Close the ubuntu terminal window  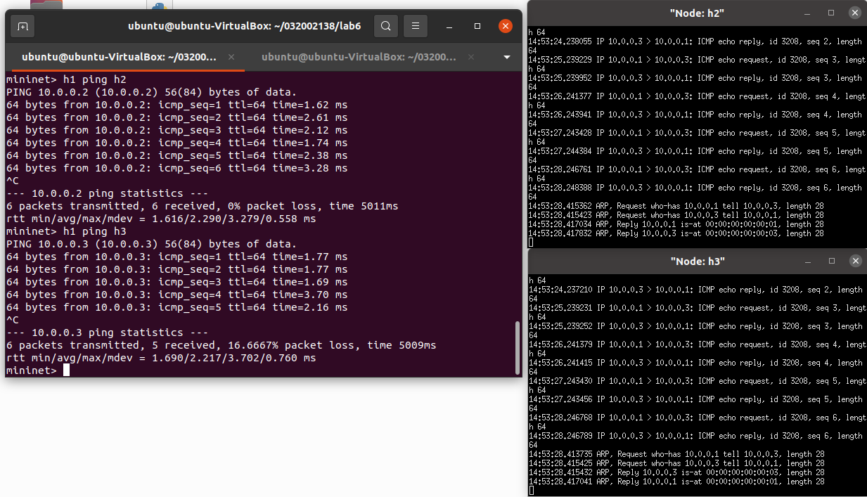(x=505, y=27)
